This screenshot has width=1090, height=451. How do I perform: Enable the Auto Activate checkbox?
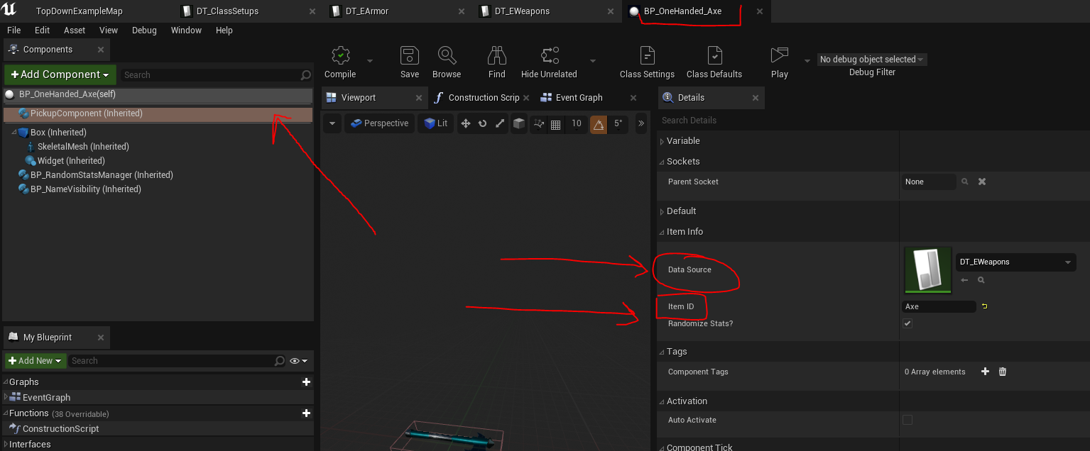click(907, 420)
